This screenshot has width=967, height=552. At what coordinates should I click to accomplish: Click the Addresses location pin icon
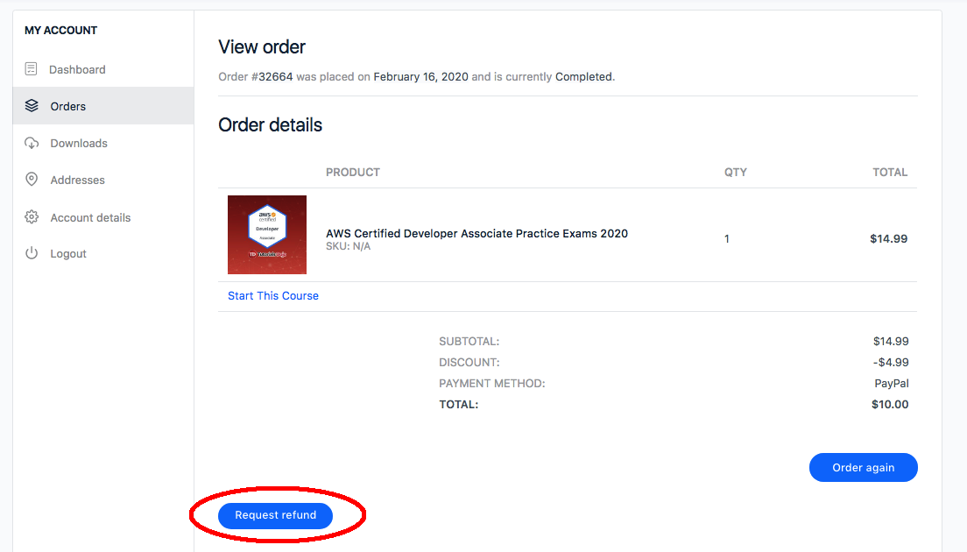tap(32, 180)
